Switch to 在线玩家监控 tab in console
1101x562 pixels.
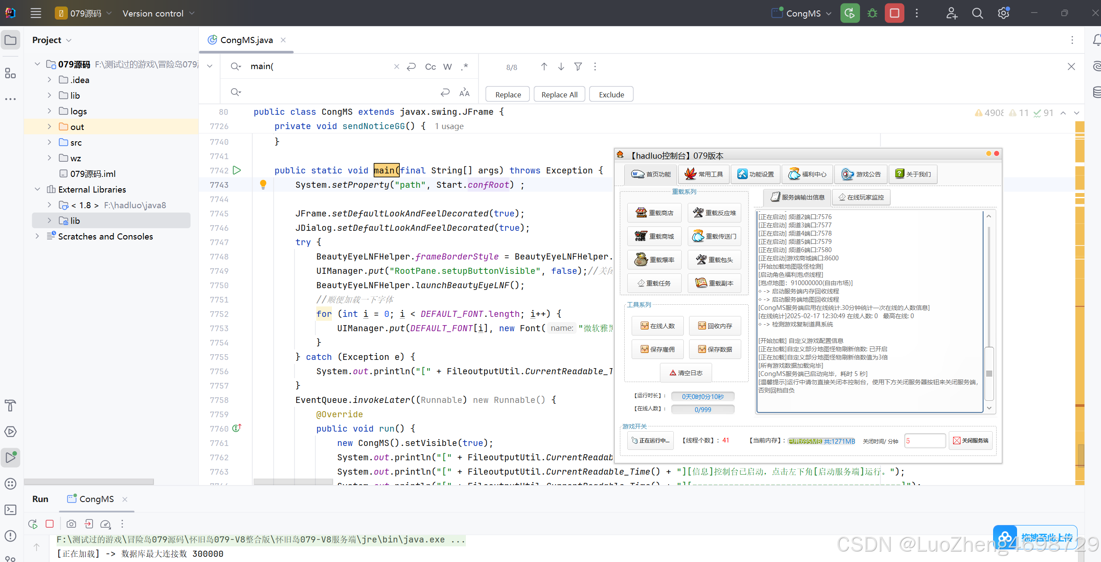coord(861,197)
